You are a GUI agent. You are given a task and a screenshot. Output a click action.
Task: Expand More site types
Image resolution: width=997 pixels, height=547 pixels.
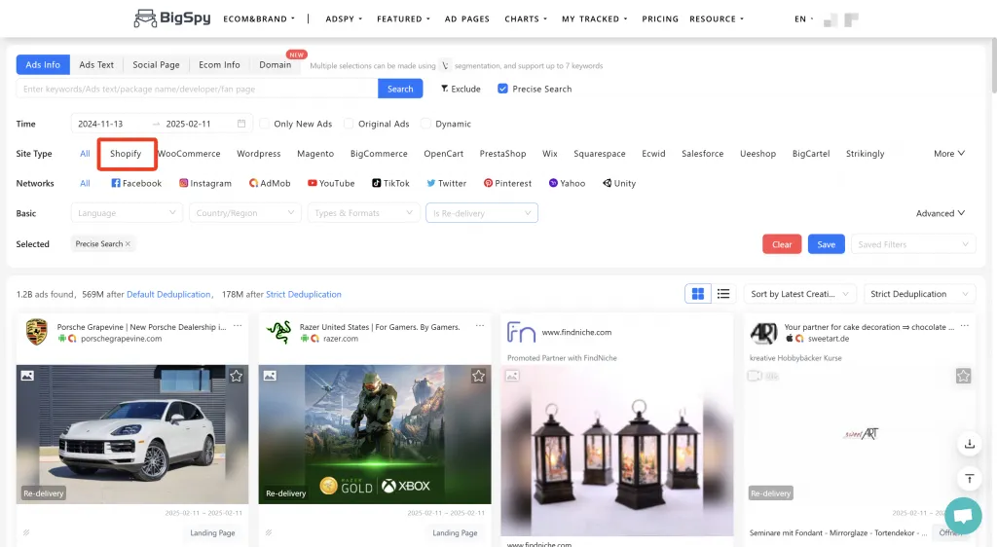tap(948, 153)
